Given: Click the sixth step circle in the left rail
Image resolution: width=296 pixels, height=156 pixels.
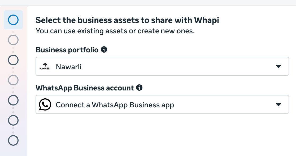Looking at the screenshot, I should [13, 120].
